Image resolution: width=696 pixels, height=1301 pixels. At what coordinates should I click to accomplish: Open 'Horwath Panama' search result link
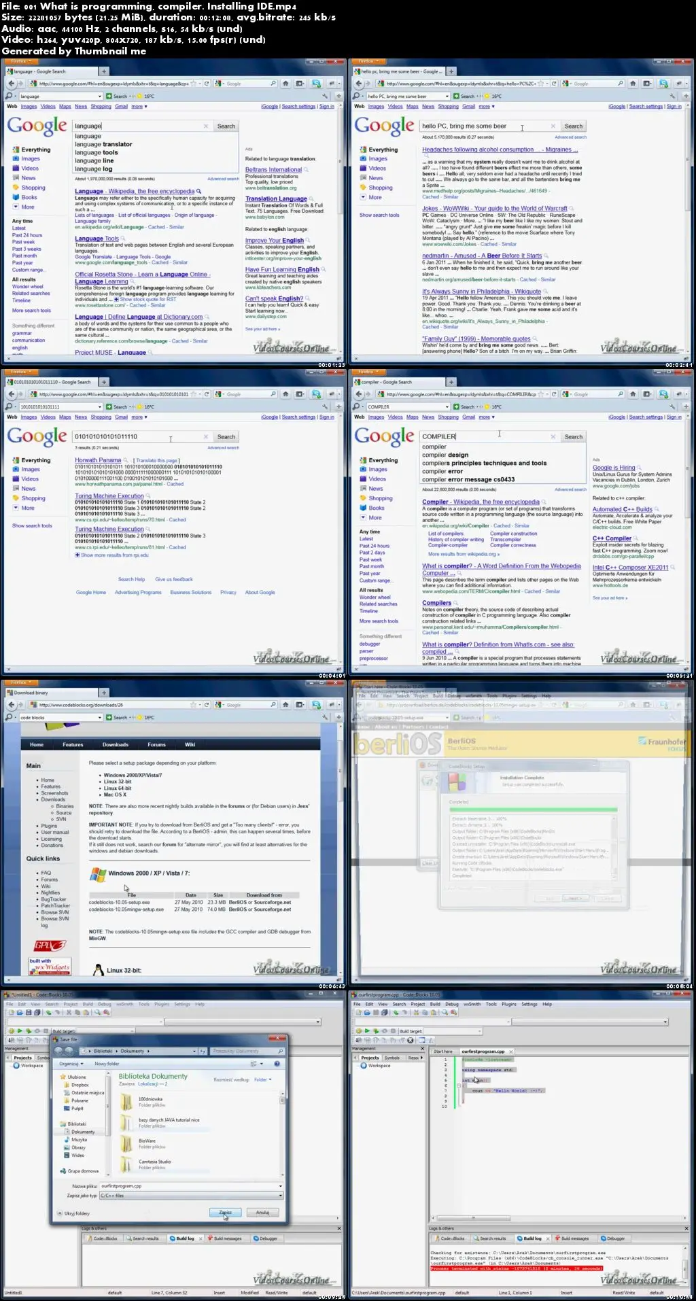click(98, 460)
